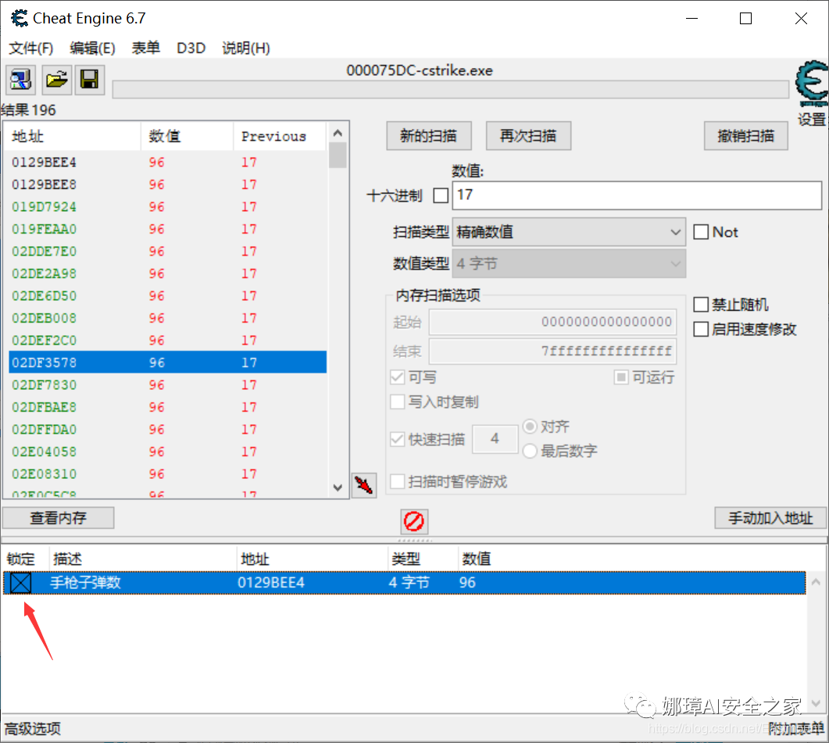Viewport: 829px width, 743px height.
Task: Toggle the 写入时复制 checkbox
Action: tap(397, 402)
